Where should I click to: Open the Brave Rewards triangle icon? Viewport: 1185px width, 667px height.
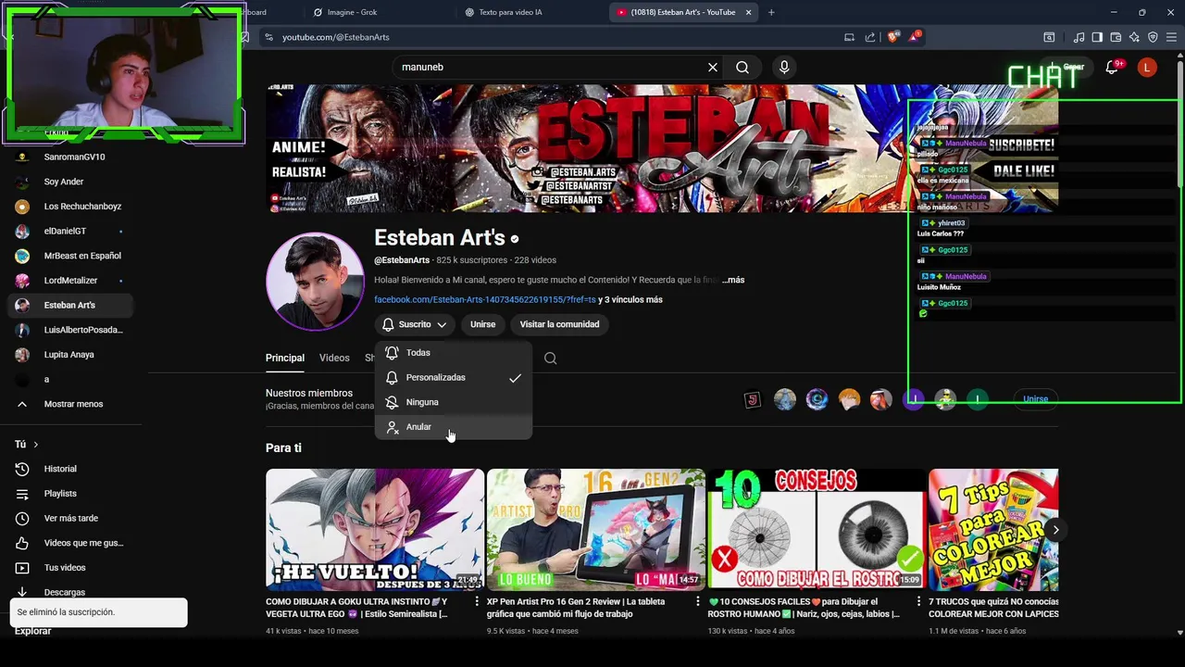[915, 37]
